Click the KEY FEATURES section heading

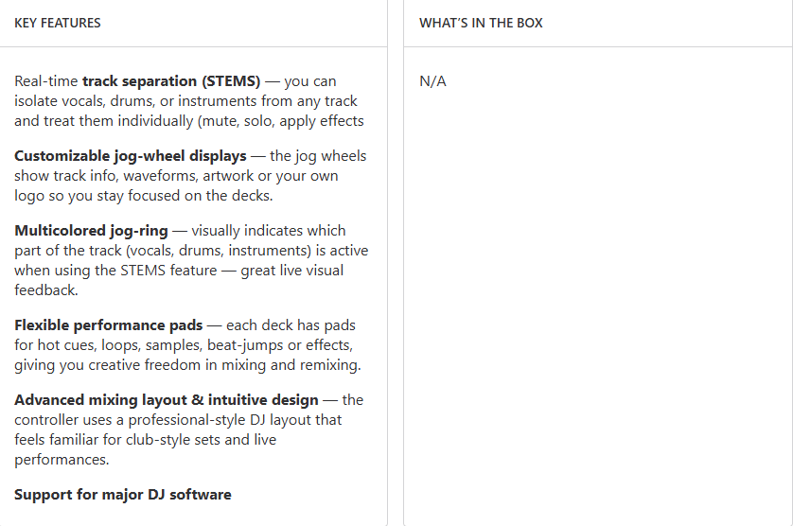[58, 23]
